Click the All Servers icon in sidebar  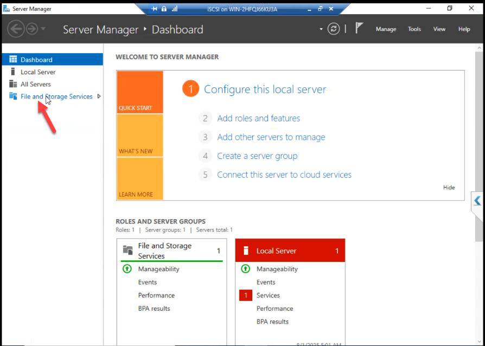13,84
